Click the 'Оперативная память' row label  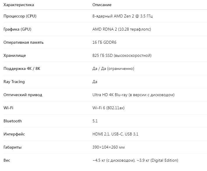tap(24, 42)
